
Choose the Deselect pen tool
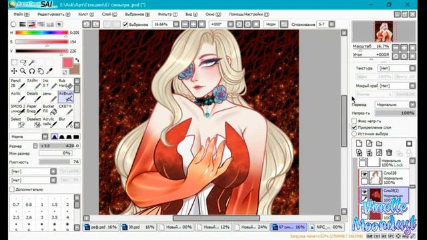tap(34, 123)
